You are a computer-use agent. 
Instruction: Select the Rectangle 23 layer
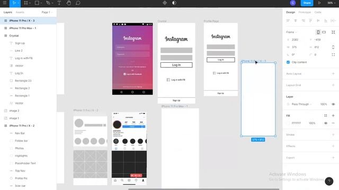pos(28,81)
